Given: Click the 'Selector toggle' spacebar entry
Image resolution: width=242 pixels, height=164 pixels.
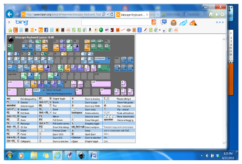Looking at the screenshot, I should point(27,106).
